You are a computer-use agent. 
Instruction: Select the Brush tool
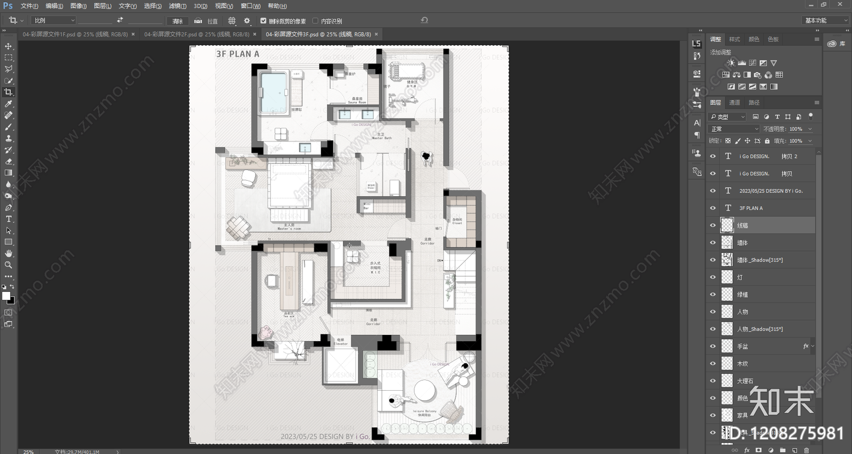[9, 127]
